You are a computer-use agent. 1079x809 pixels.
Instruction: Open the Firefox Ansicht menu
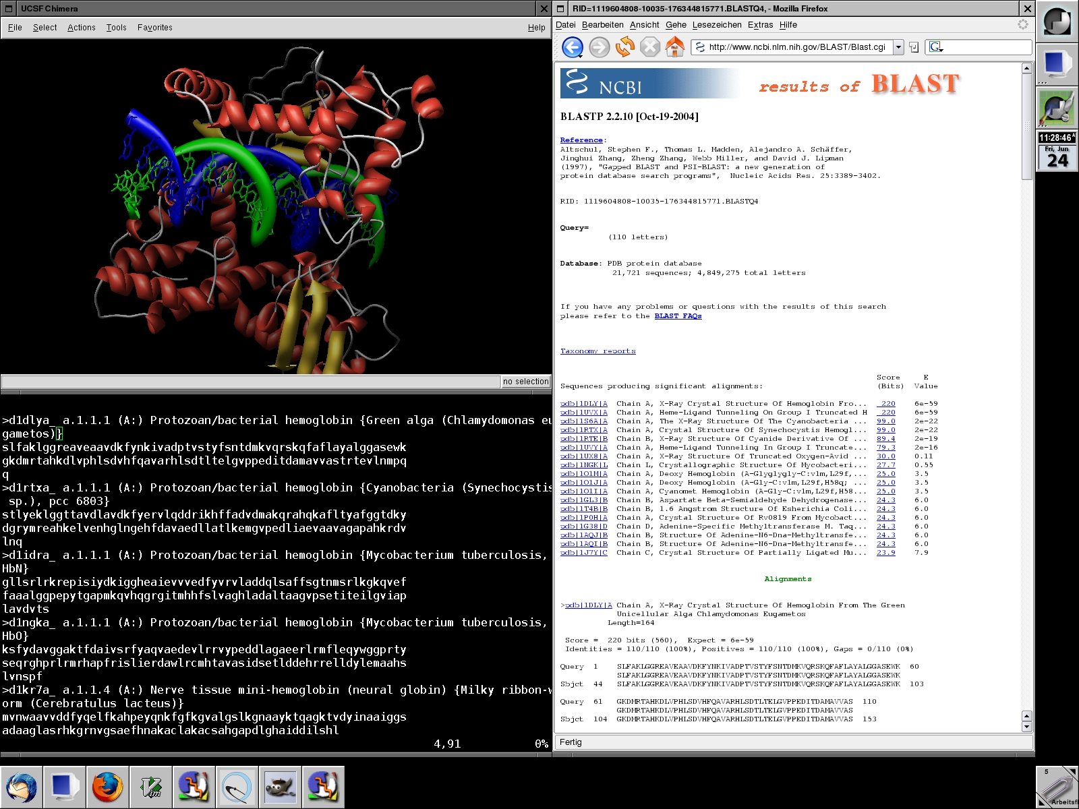tap(645, 25)
